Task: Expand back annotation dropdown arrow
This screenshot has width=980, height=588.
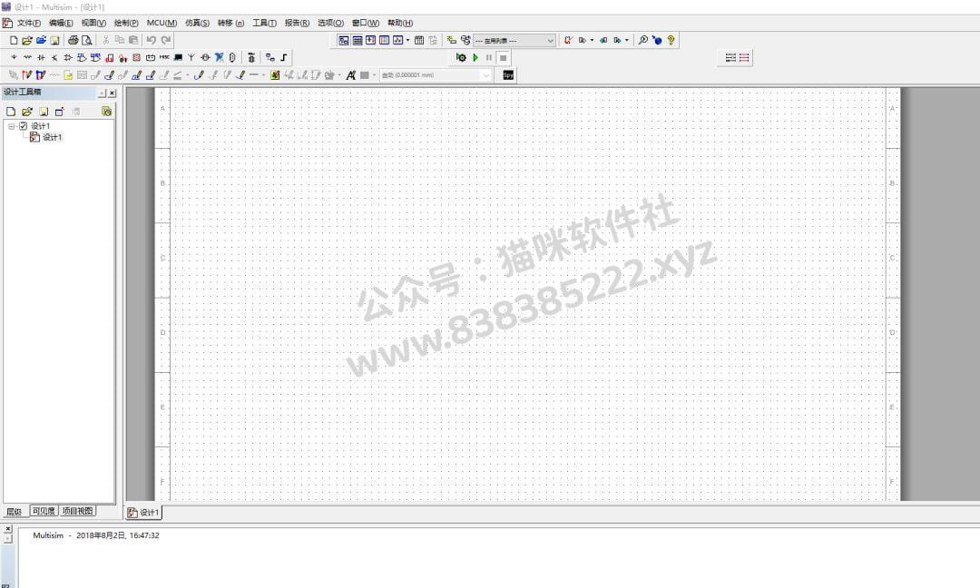Action: (592, 40)
